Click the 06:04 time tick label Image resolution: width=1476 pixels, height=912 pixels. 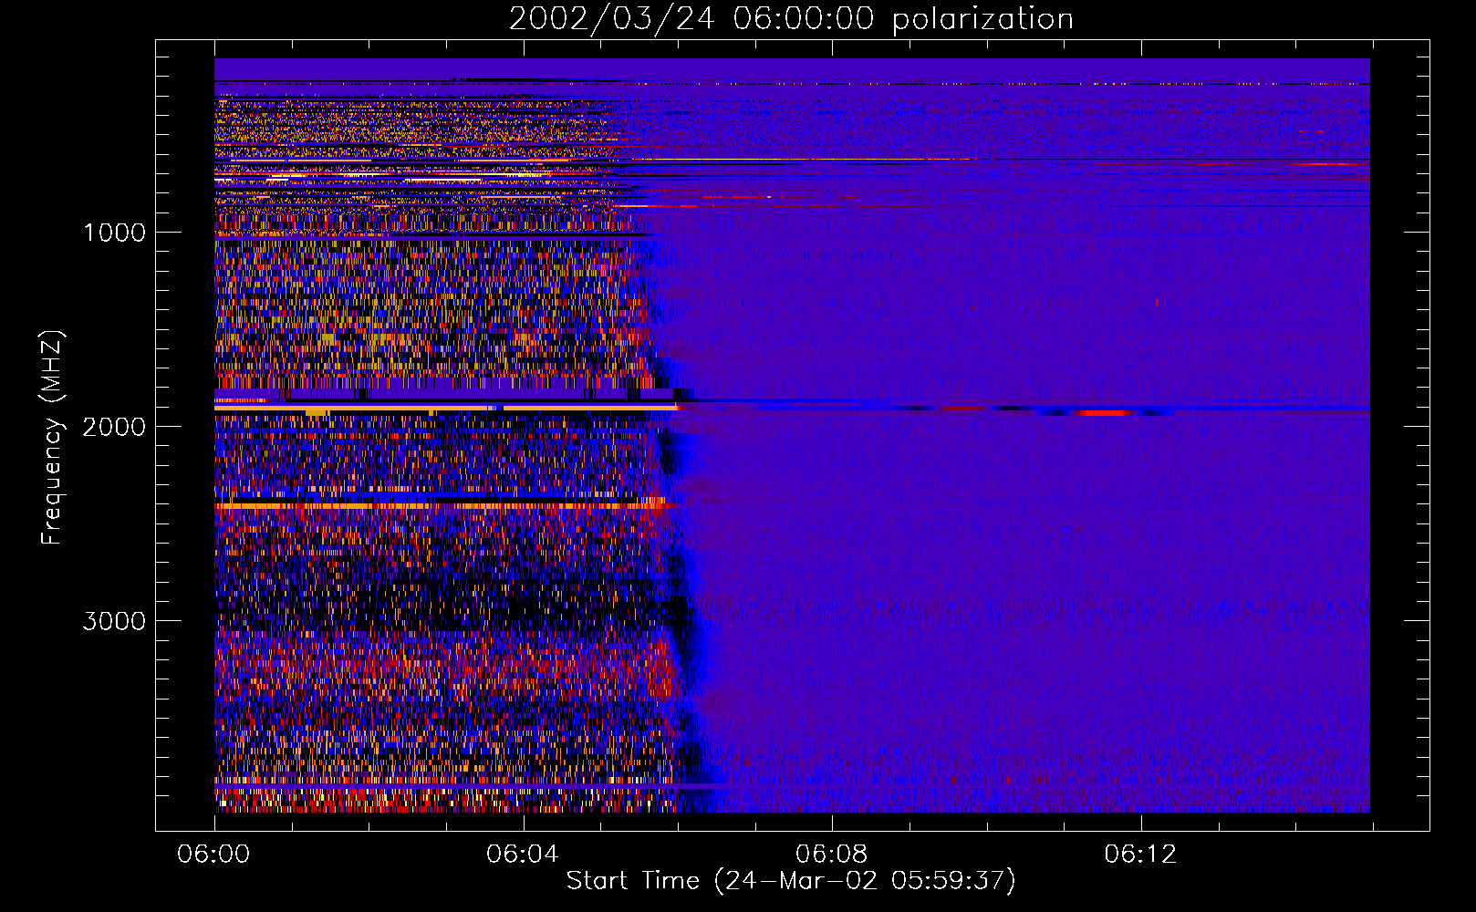pos(523,855)
